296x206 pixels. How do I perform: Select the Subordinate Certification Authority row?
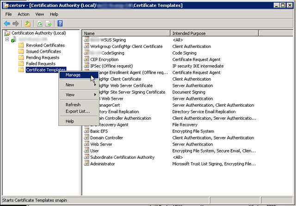(x=122, y=157)
